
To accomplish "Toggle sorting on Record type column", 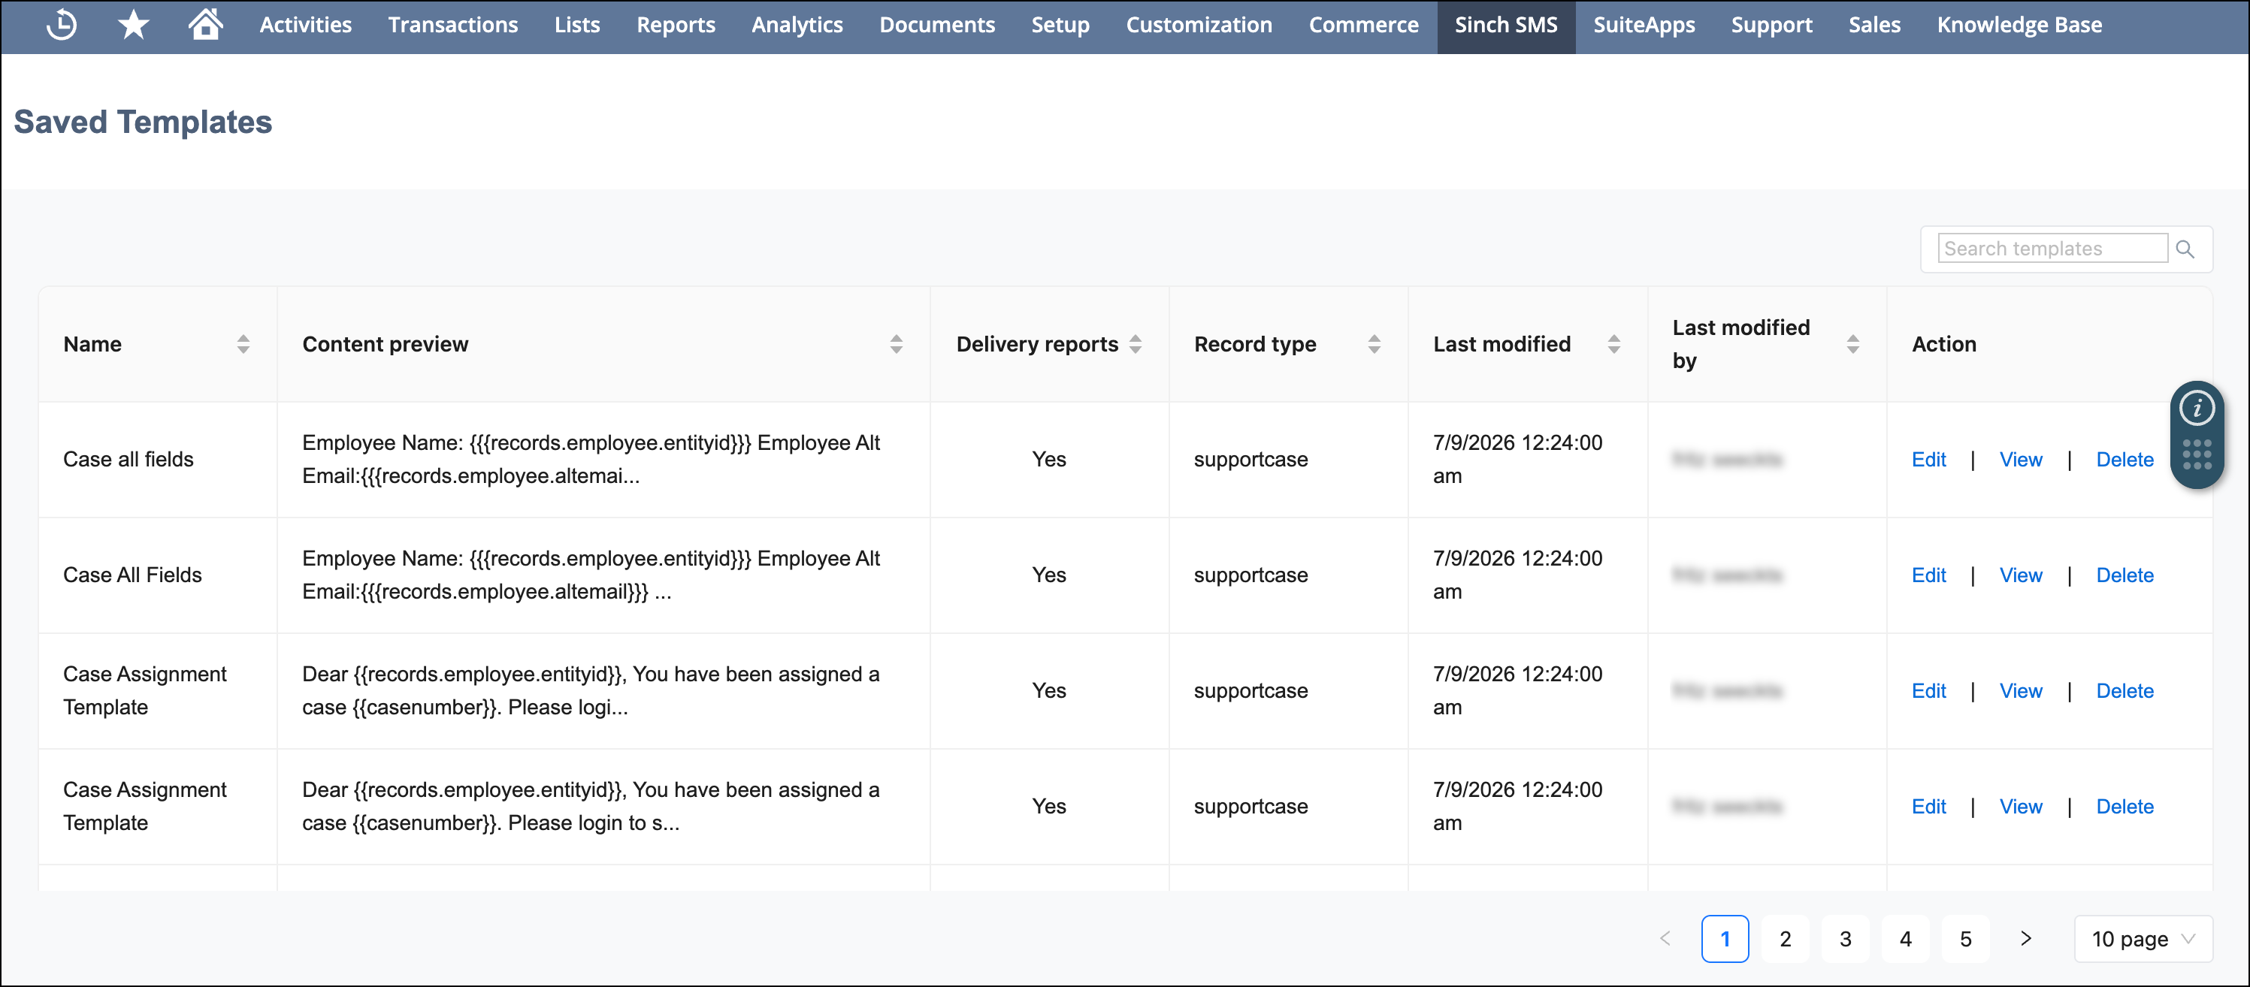I will pyautogui.click(x=1374, y=344).
